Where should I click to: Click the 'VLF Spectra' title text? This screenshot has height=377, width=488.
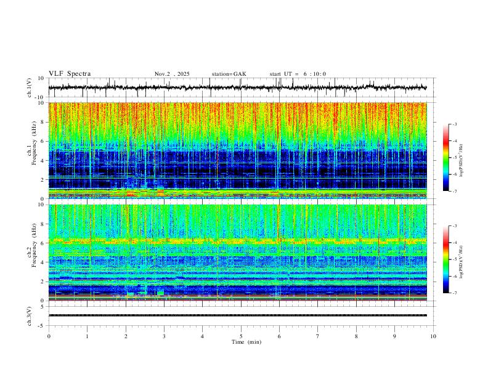(x=70, y=74)
